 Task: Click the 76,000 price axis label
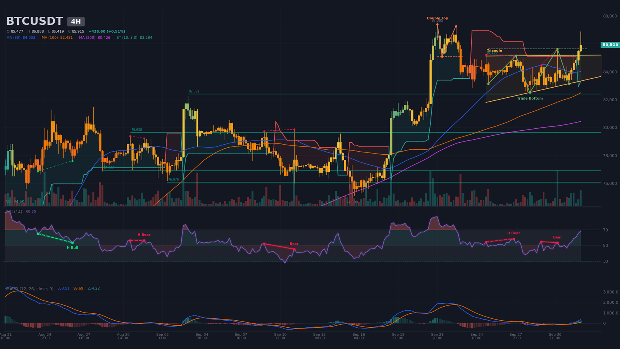[x=610, y=183]
